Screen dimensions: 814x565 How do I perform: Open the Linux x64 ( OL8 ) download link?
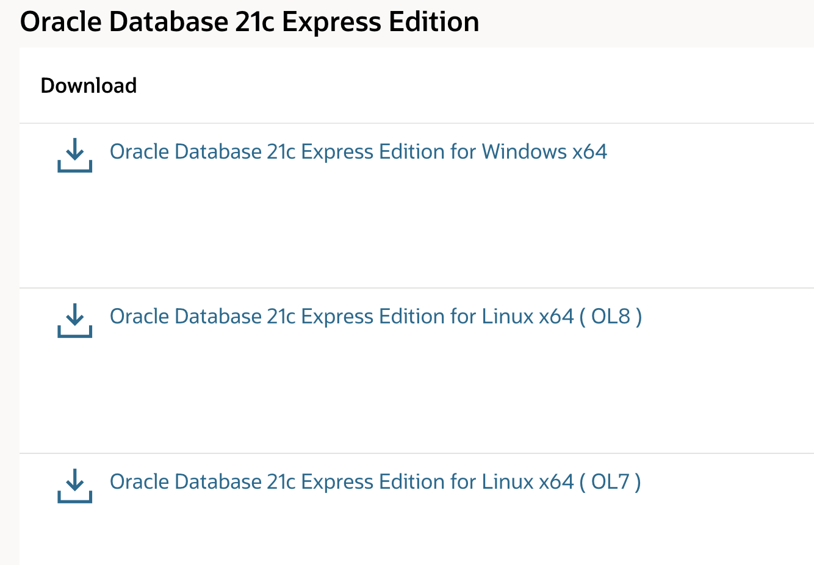click(x=376, y=317)
